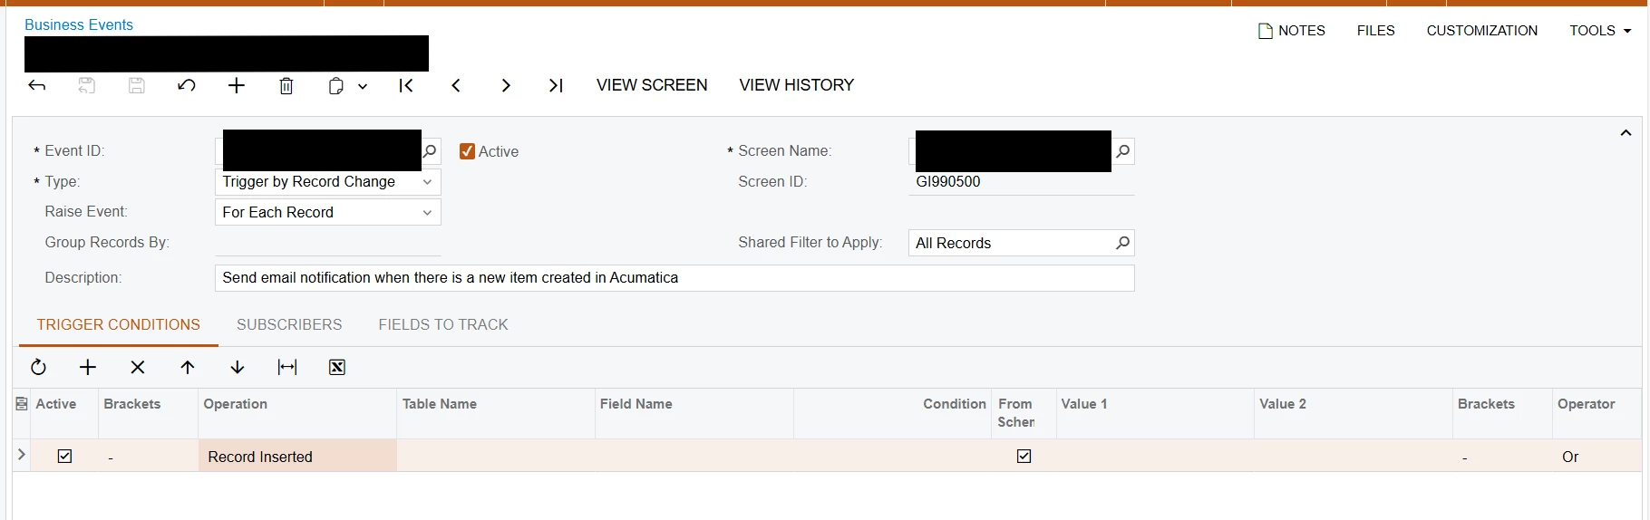
Task: Go to last record icon
Action: click(556, 85)
